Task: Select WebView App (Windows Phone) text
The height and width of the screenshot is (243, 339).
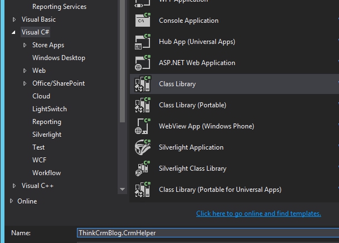Action: click(206, 126)
